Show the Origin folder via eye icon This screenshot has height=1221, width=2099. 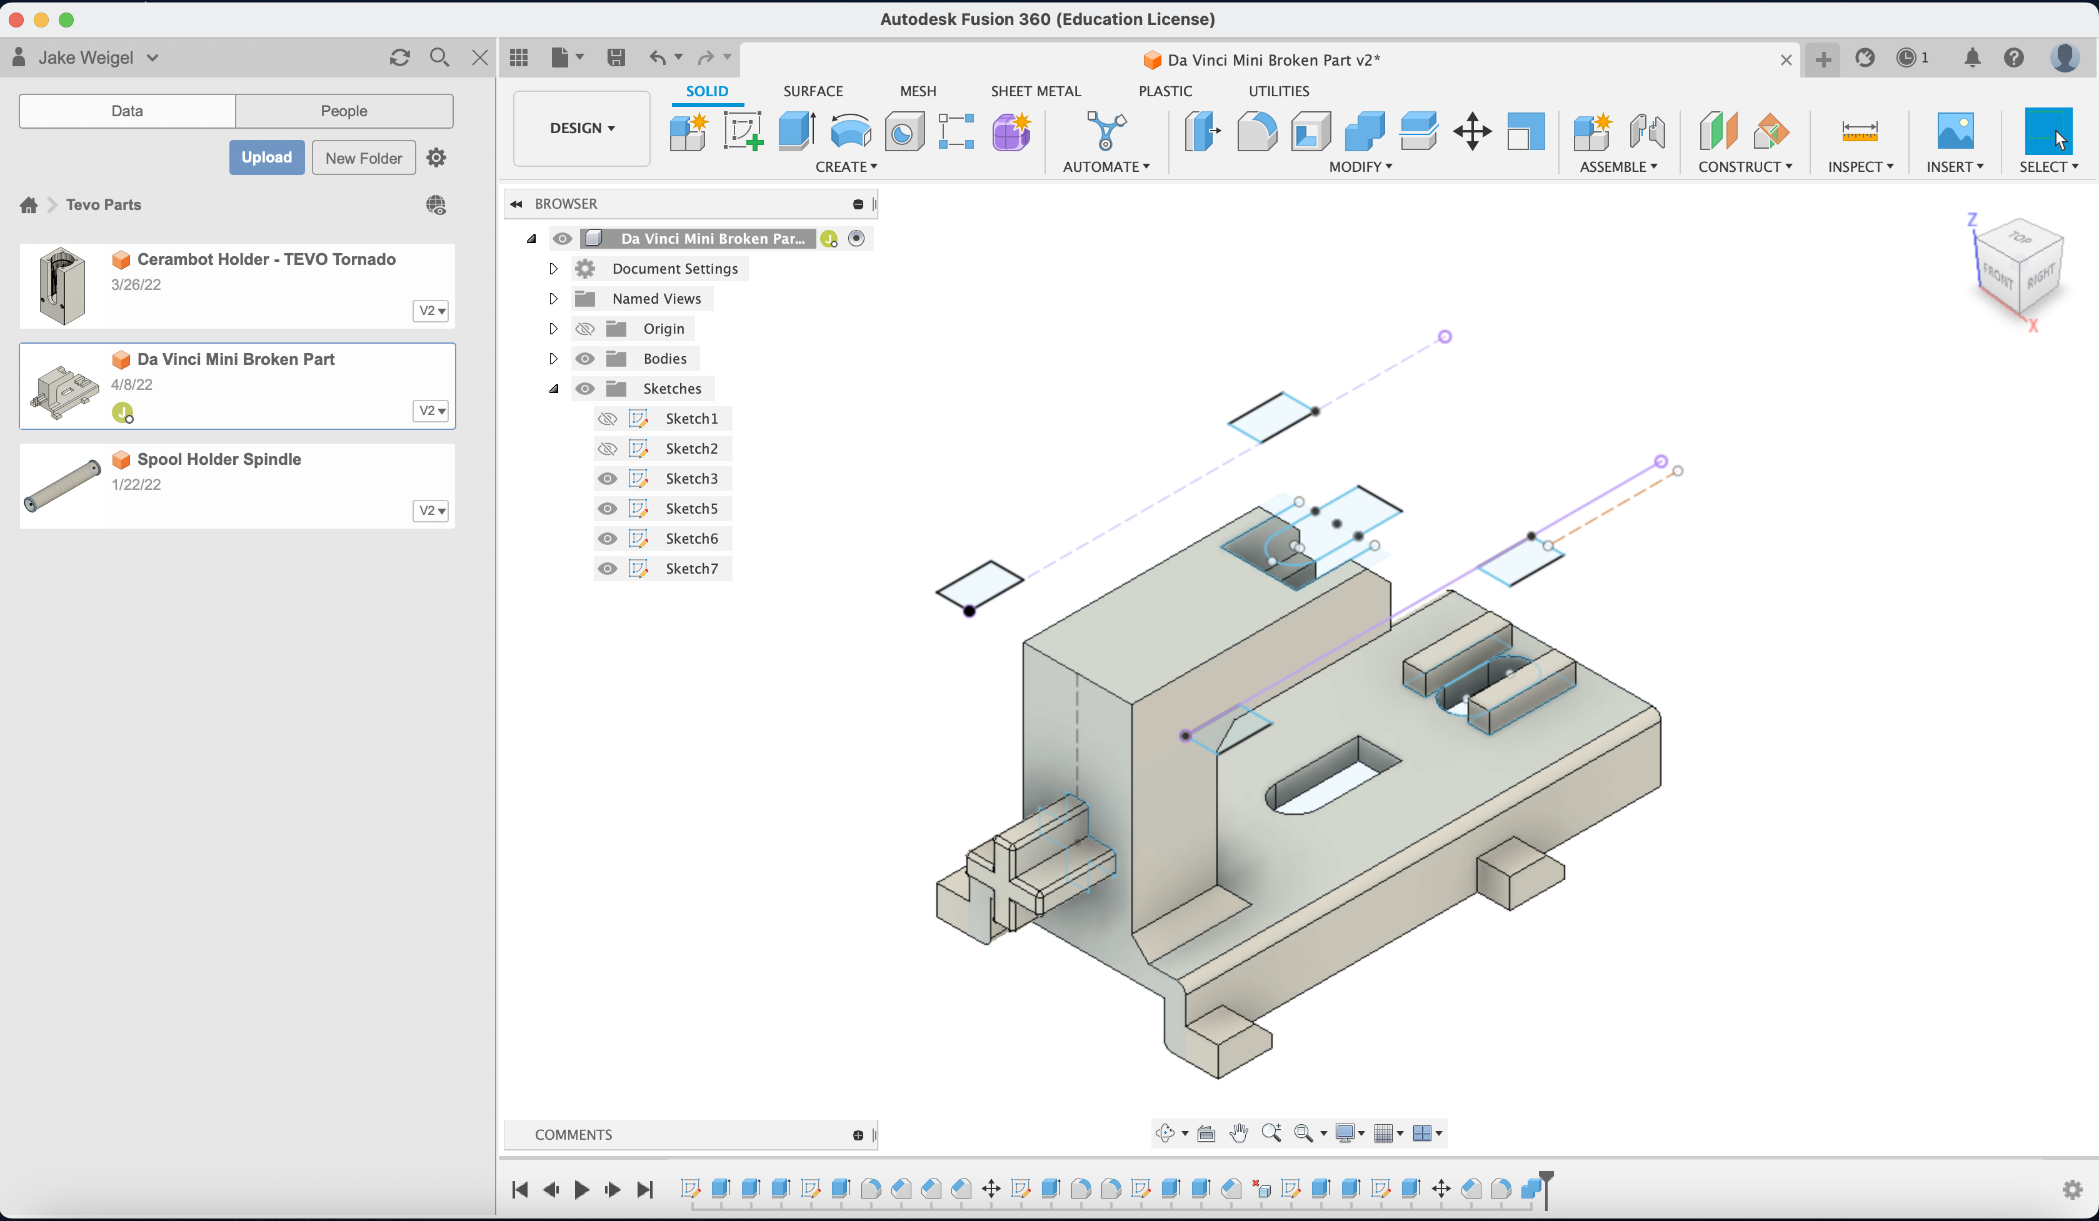click(584, 328)
